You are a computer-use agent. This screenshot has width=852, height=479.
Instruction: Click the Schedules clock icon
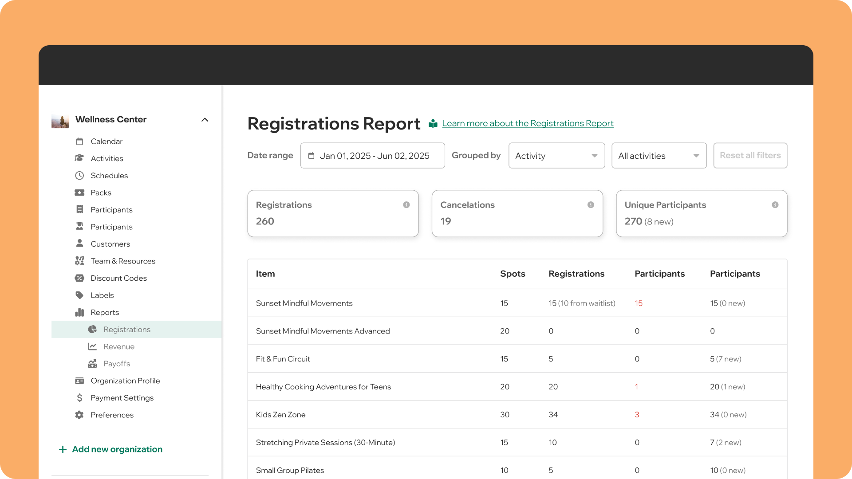[79, 176]
